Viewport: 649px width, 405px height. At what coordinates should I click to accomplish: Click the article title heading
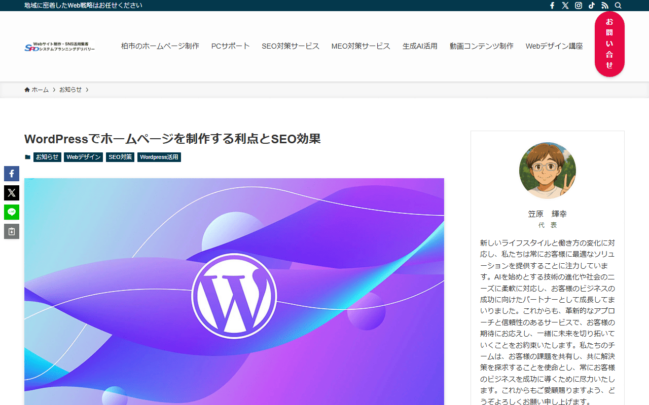click(173, 139)
